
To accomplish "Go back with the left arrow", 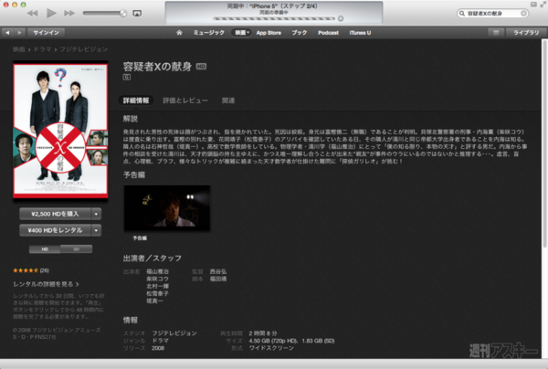I will 7,33.
